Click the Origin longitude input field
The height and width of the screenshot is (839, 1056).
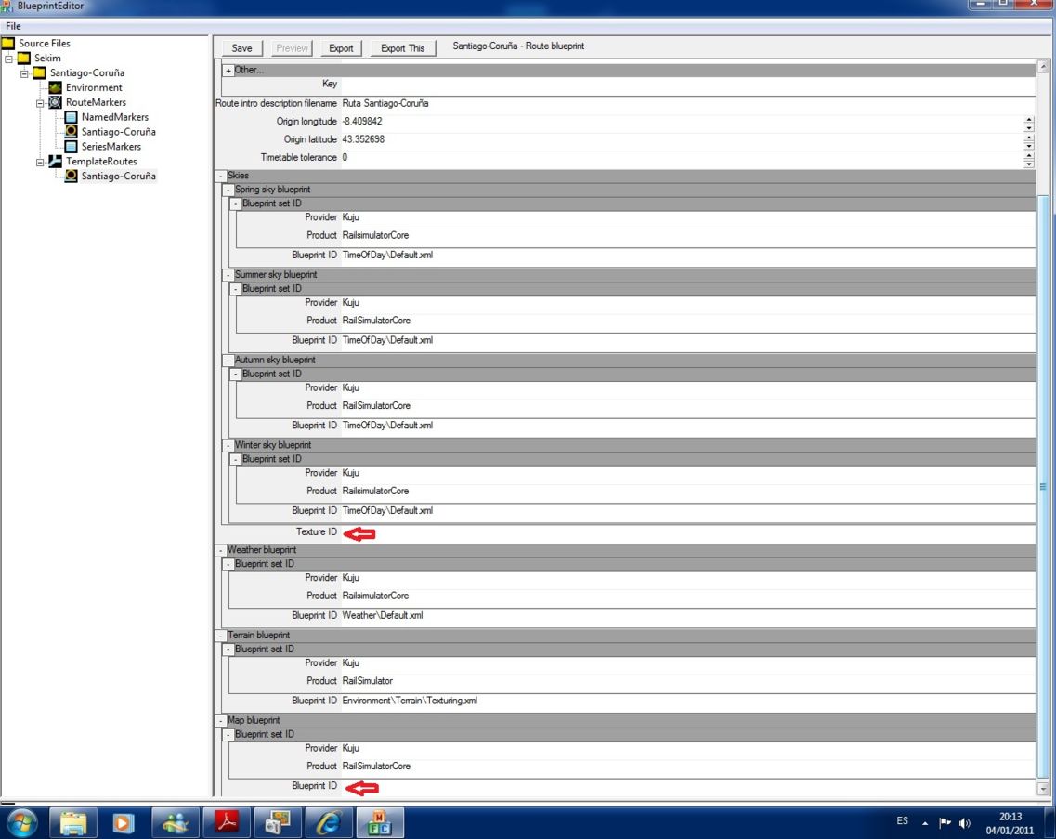click(x=678, y=122)
